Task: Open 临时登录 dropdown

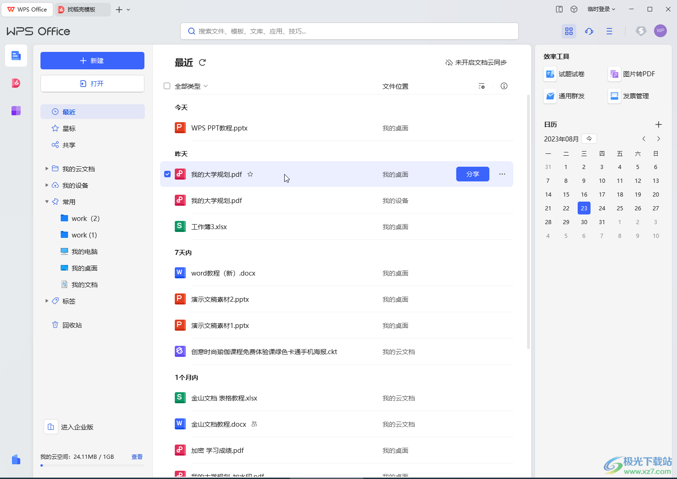Action: click(601, 9)
